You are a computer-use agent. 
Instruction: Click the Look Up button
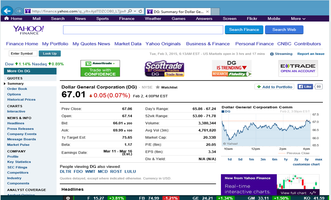[50, 53]
